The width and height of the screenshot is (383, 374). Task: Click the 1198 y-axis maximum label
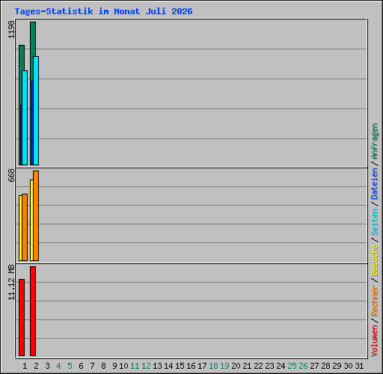11,29
